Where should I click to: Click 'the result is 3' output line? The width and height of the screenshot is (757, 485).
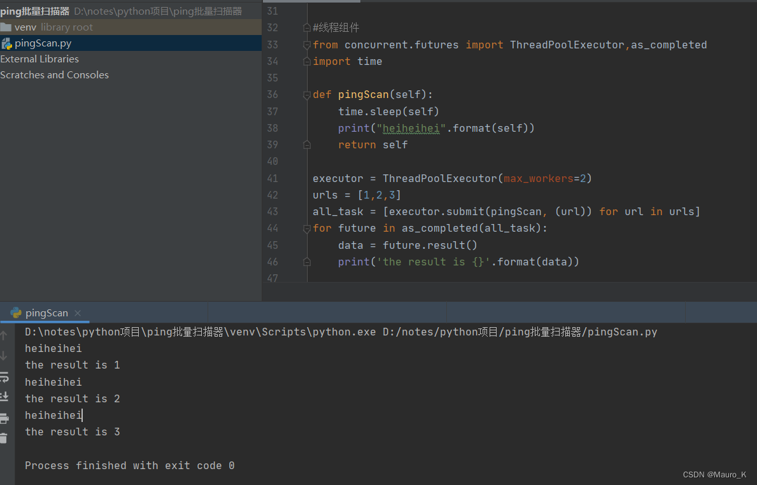tap(73, 432)
